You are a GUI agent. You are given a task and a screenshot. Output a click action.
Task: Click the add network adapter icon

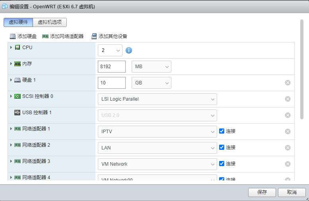45,36
